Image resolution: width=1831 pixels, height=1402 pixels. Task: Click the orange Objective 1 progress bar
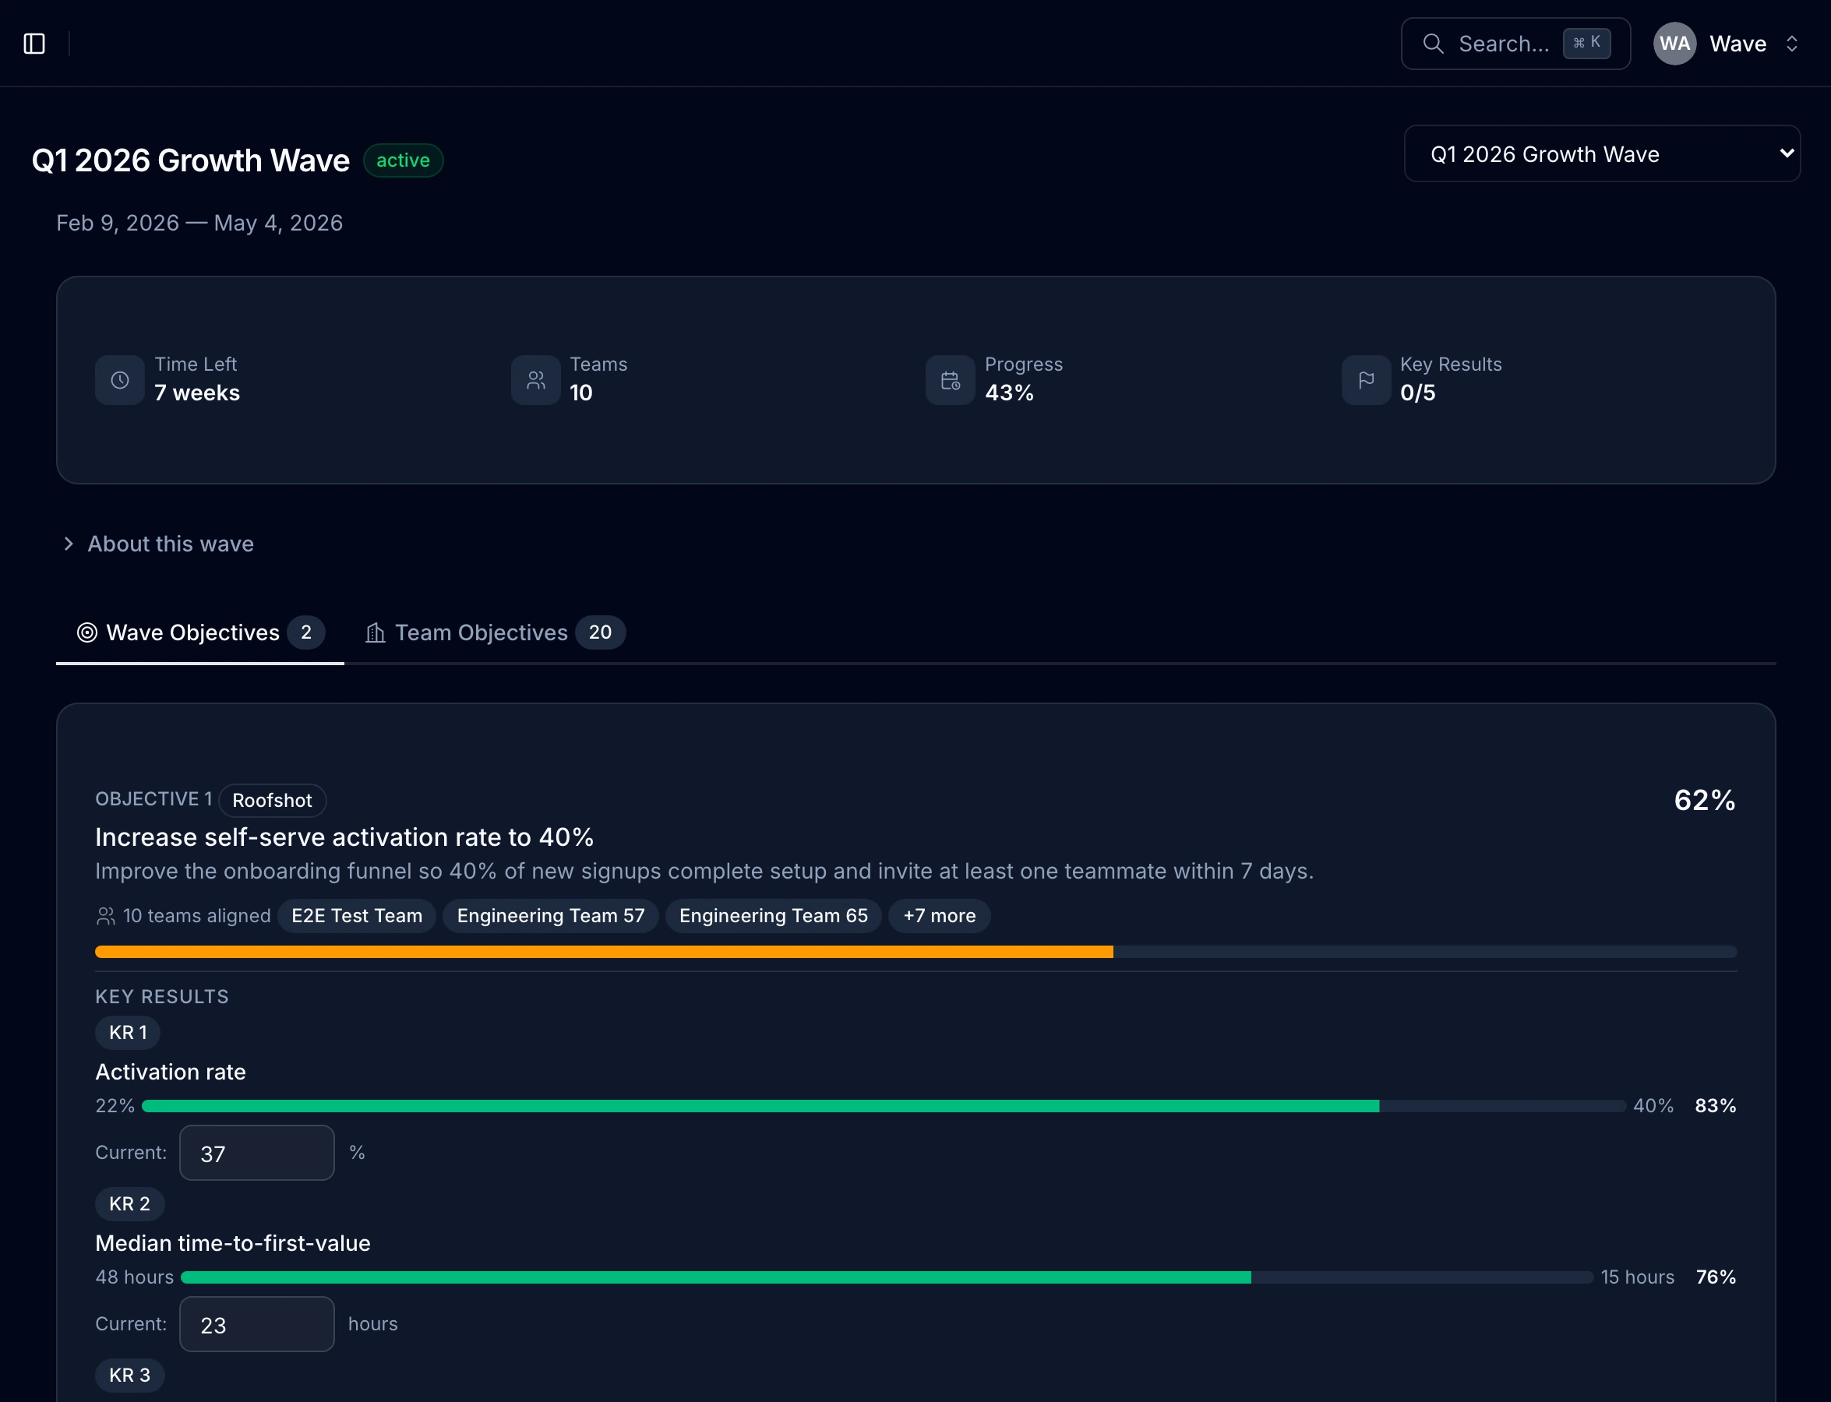tap(916, 952)
